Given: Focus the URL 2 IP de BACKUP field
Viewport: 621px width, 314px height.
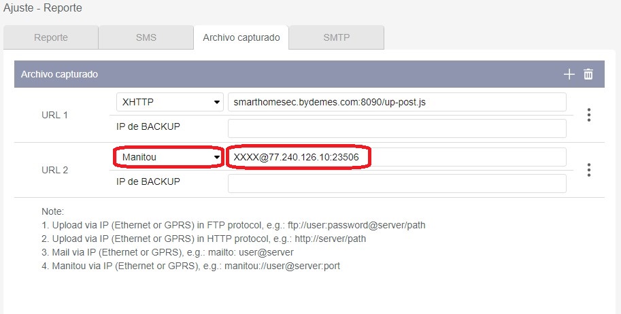Looking at the screenshot, I should click(397, 183).
